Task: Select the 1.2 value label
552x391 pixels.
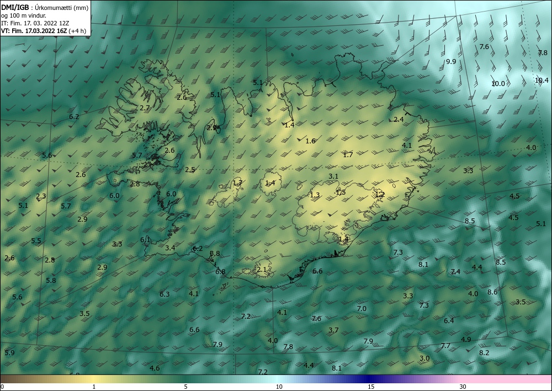Action: point(380,195)
